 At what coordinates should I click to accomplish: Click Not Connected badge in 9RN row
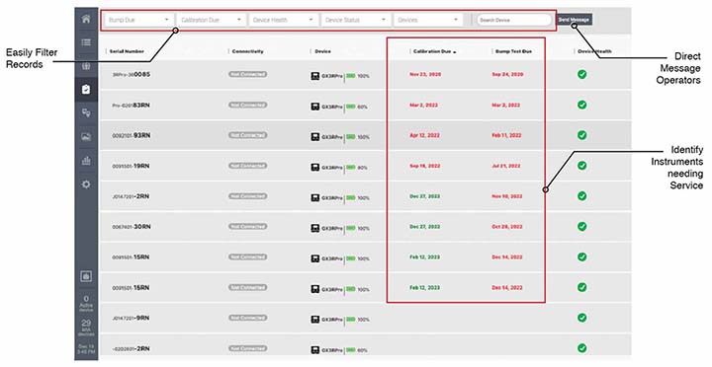(x=247, y=318)
